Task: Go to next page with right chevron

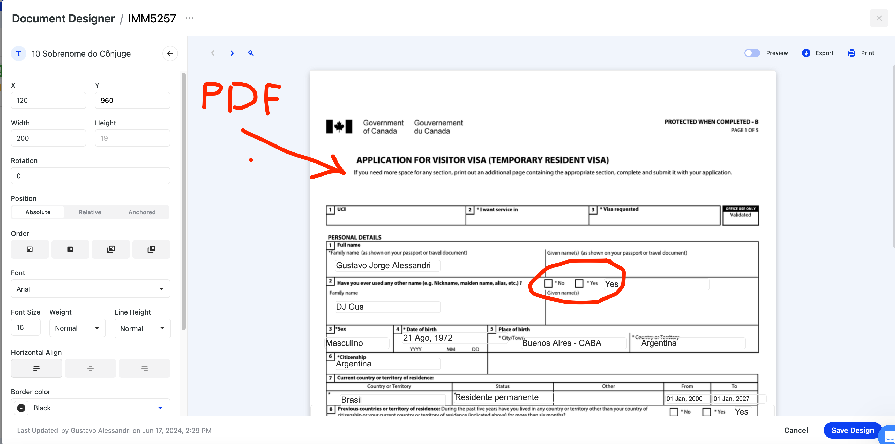Action: pyautogui.click(x=232, y=53)
